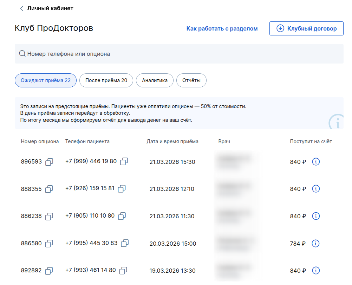Image resolution: width=352 pixels, height=285 pixels.
Task: Copy option number 886580
Action: tap(49, 243)
